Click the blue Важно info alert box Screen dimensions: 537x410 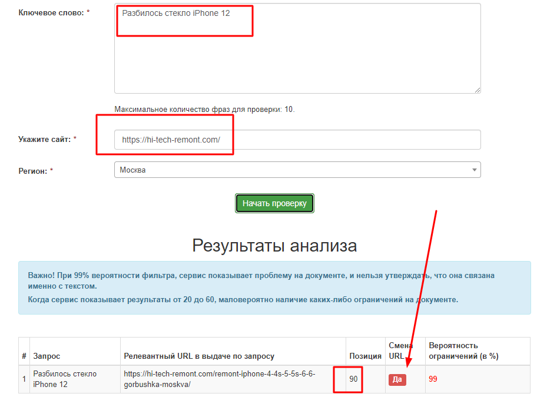coord(274,287)
